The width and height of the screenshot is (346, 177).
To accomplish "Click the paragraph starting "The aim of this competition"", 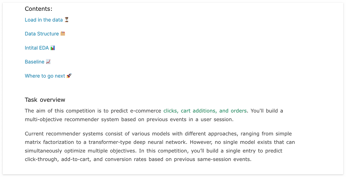I will click(154, 115).
